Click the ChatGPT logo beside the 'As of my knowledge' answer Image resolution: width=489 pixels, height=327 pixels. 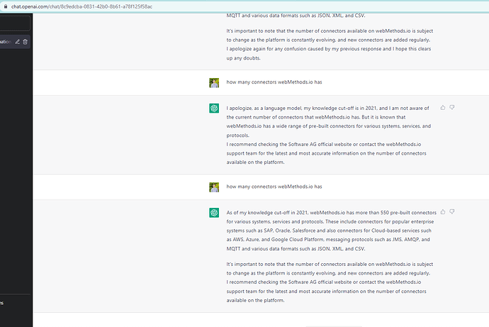tap(214, 213)
